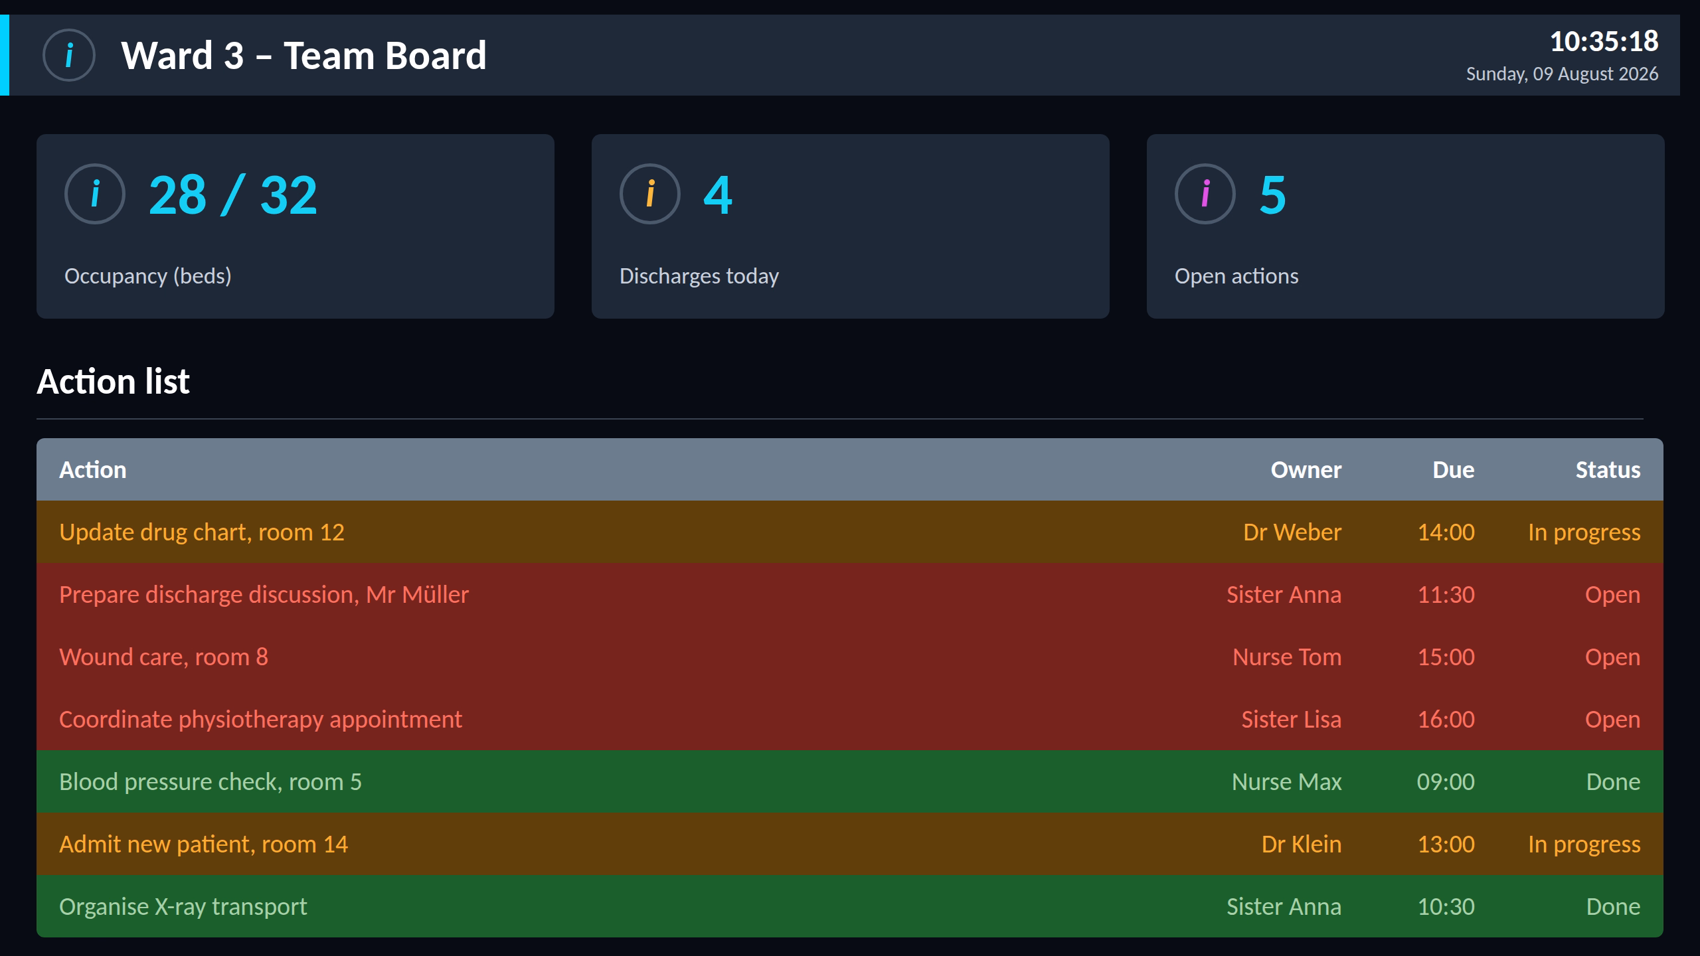1700x956 pixels.
Task: Click 'Done' status of Blood pressure check
Action: [1614, 782]
